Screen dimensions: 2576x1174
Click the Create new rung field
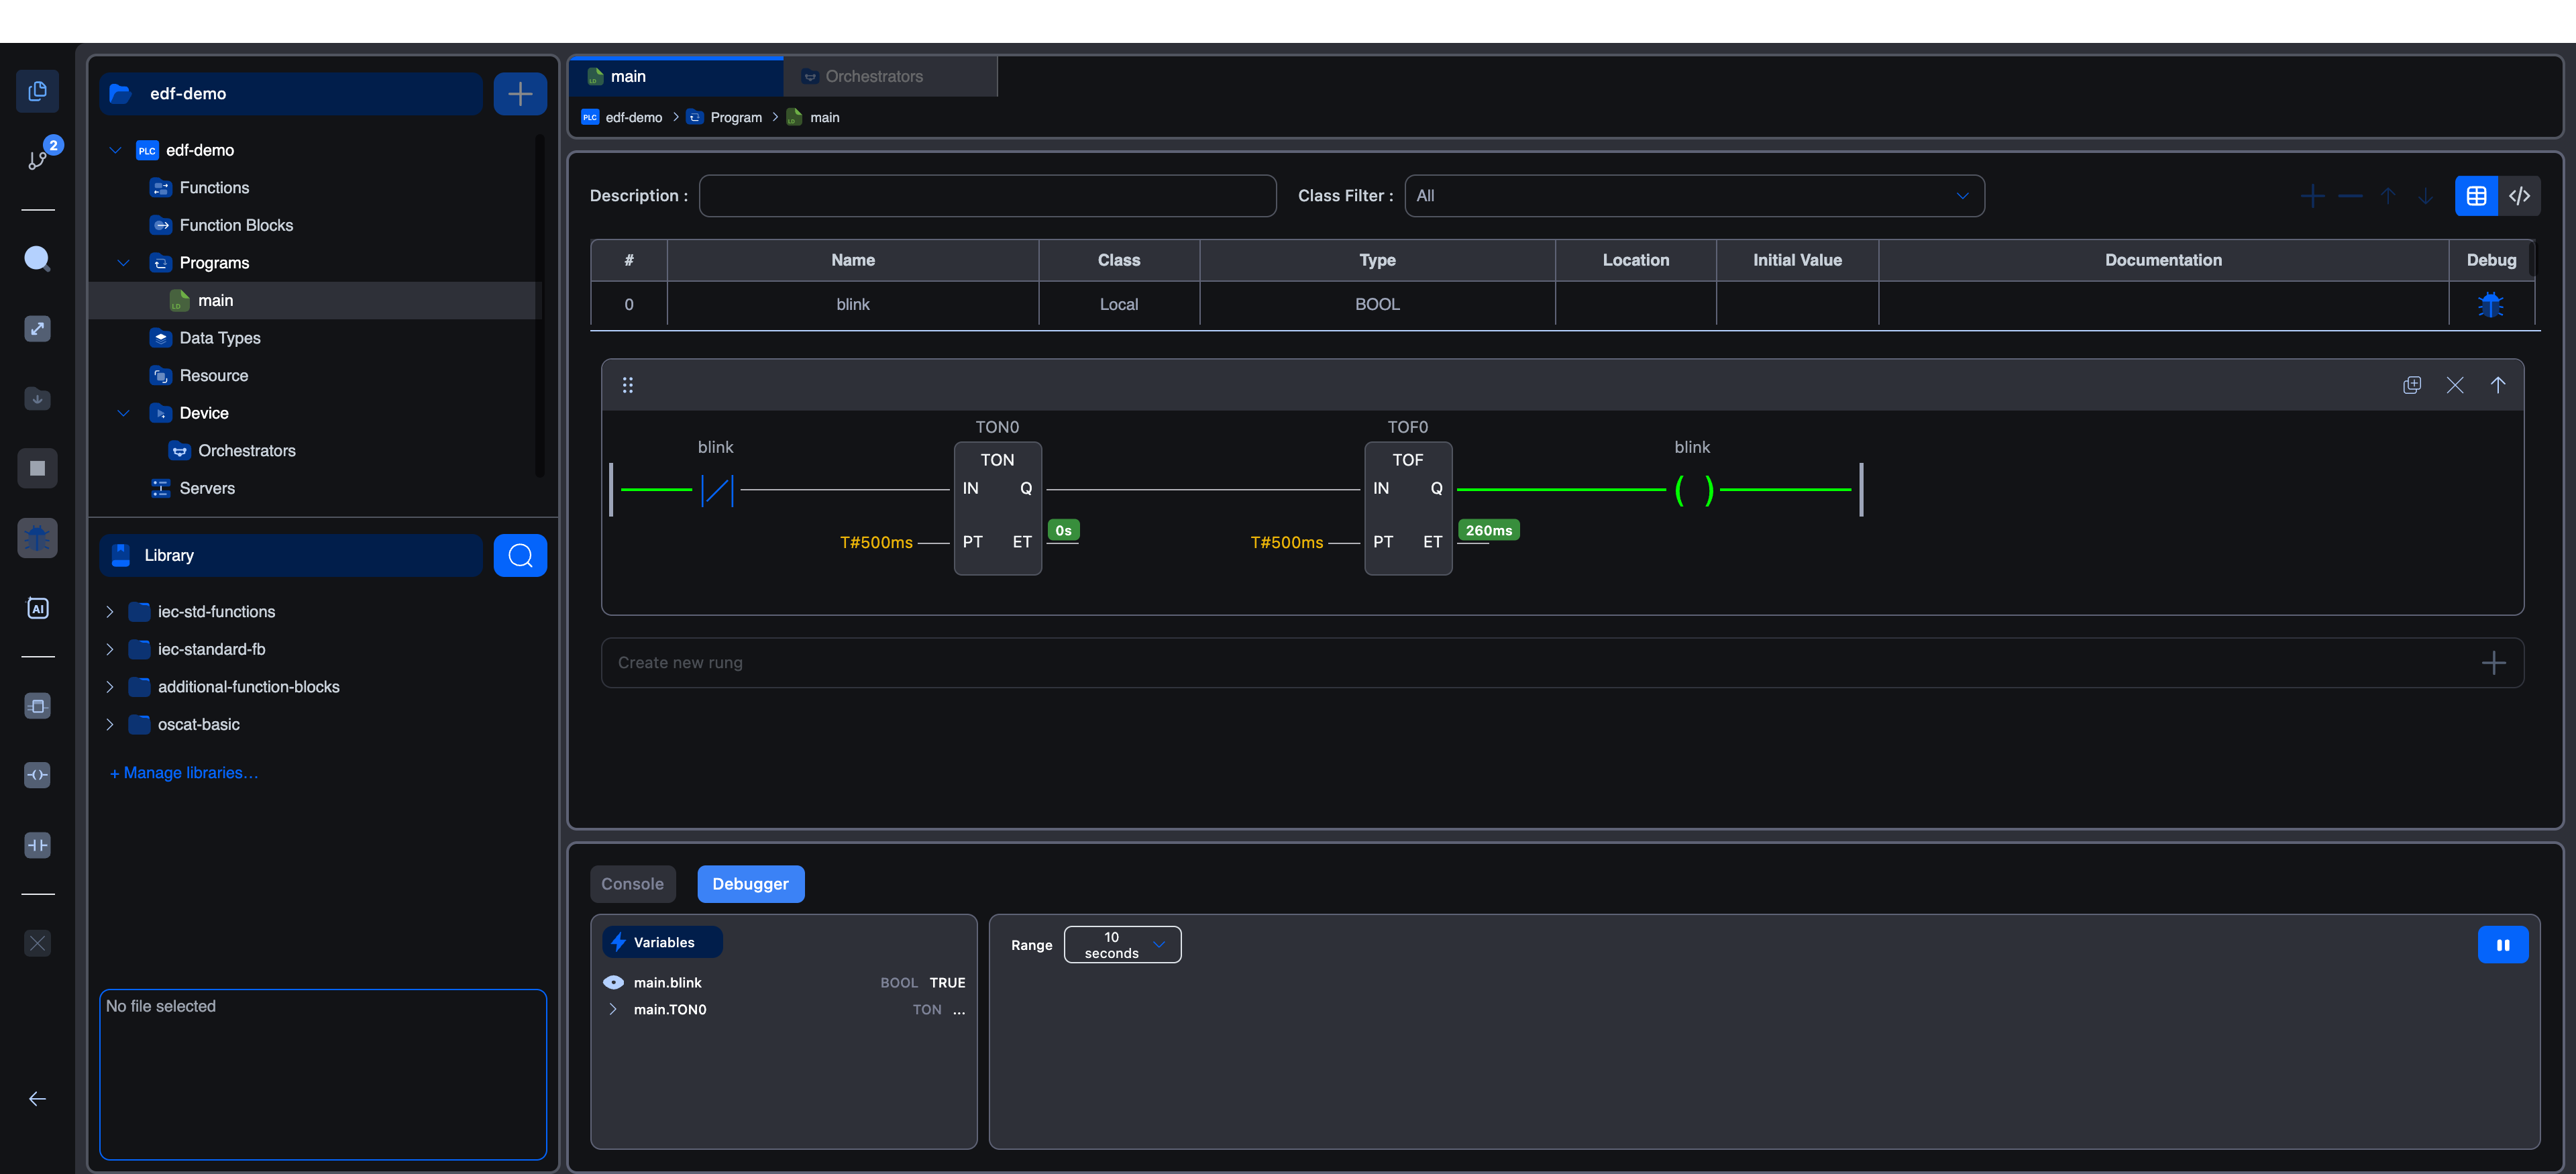click(1562, 663)
